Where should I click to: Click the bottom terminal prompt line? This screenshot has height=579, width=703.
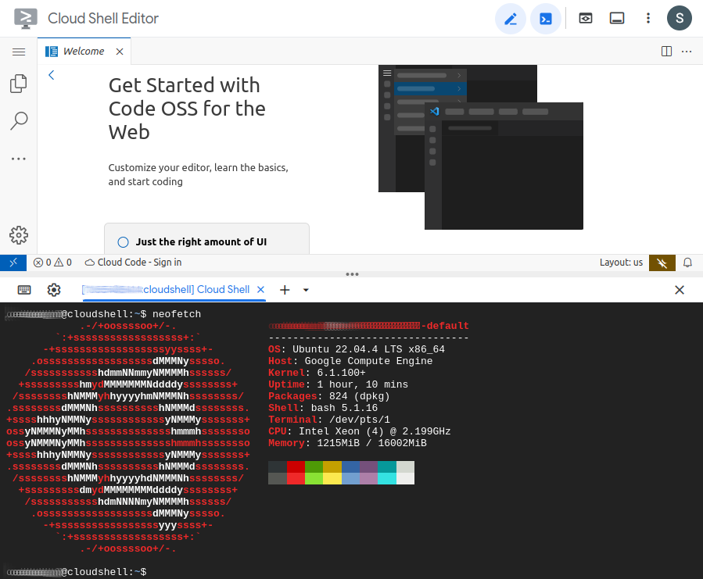click(x=76, y=572)
